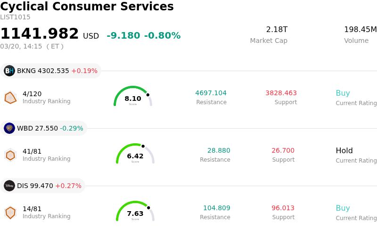Image resolution: width=377 pixels, height=230 pixels.
Task: Click DIS support value 96.013
Action: (x=283, y=208)
